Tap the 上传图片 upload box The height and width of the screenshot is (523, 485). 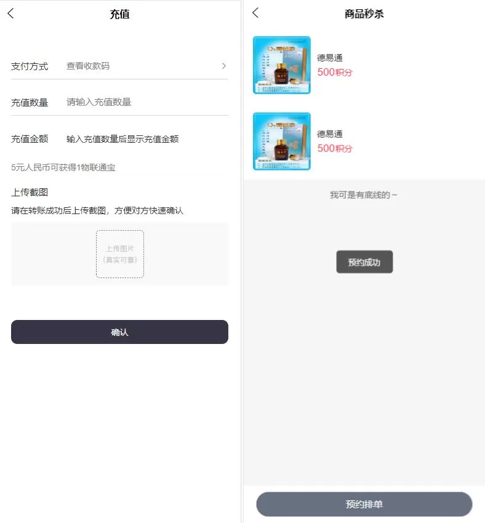[120, 254]
